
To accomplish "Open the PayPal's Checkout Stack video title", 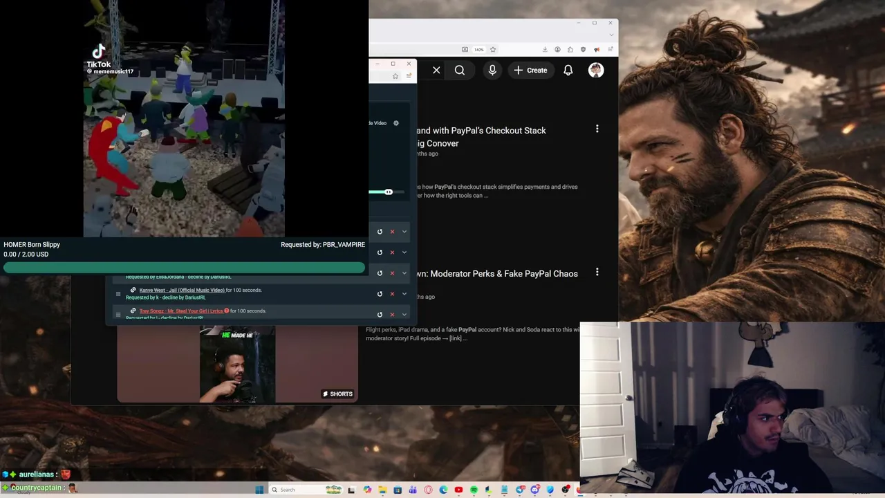I will (481, 137).
